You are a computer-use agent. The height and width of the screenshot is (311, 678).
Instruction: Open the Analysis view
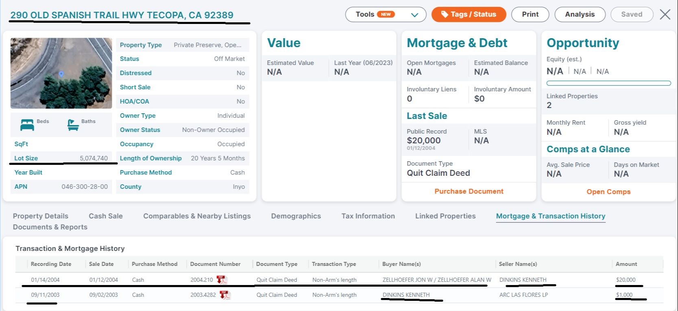[580, 14]
